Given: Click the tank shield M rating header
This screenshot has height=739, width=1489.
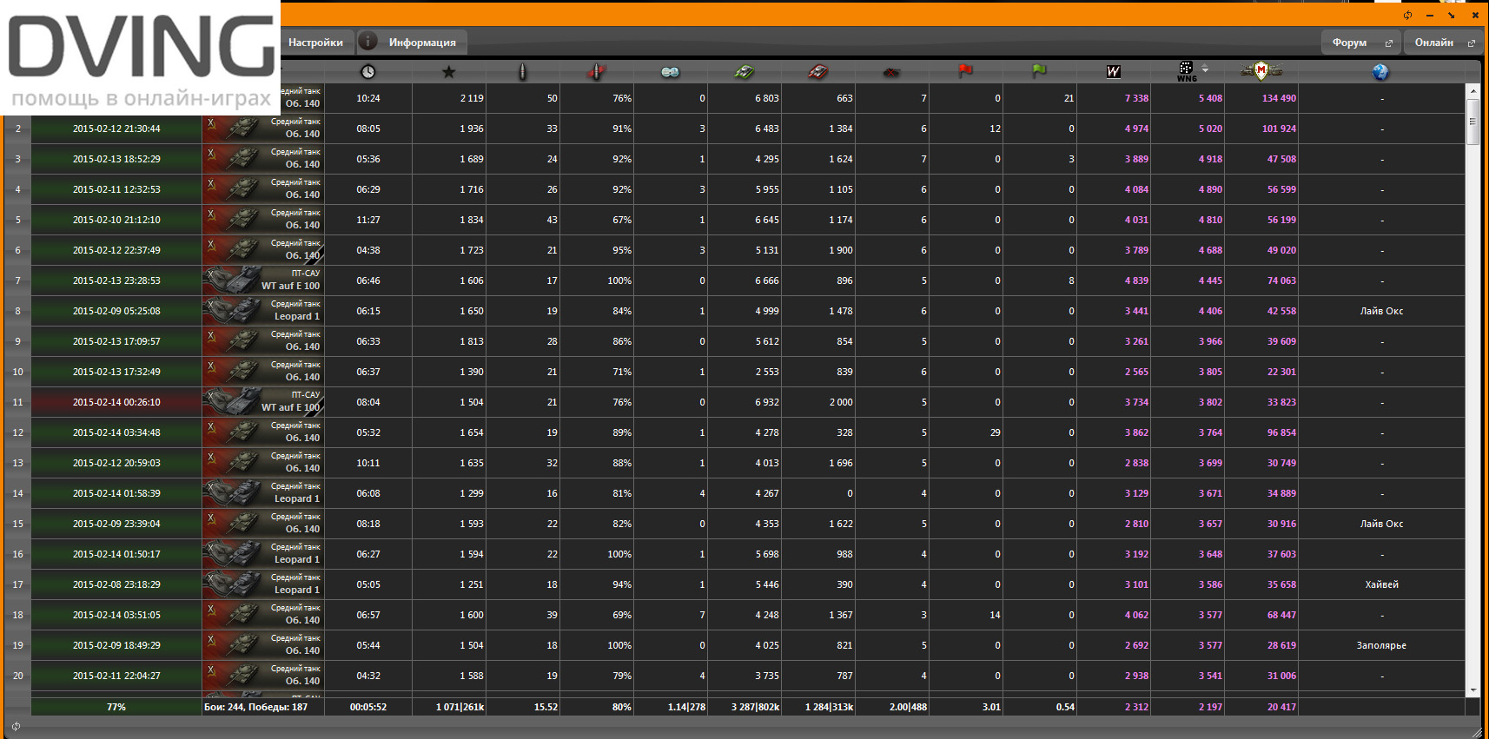Looking at the screenshot, I should (x=1261, y=71).
